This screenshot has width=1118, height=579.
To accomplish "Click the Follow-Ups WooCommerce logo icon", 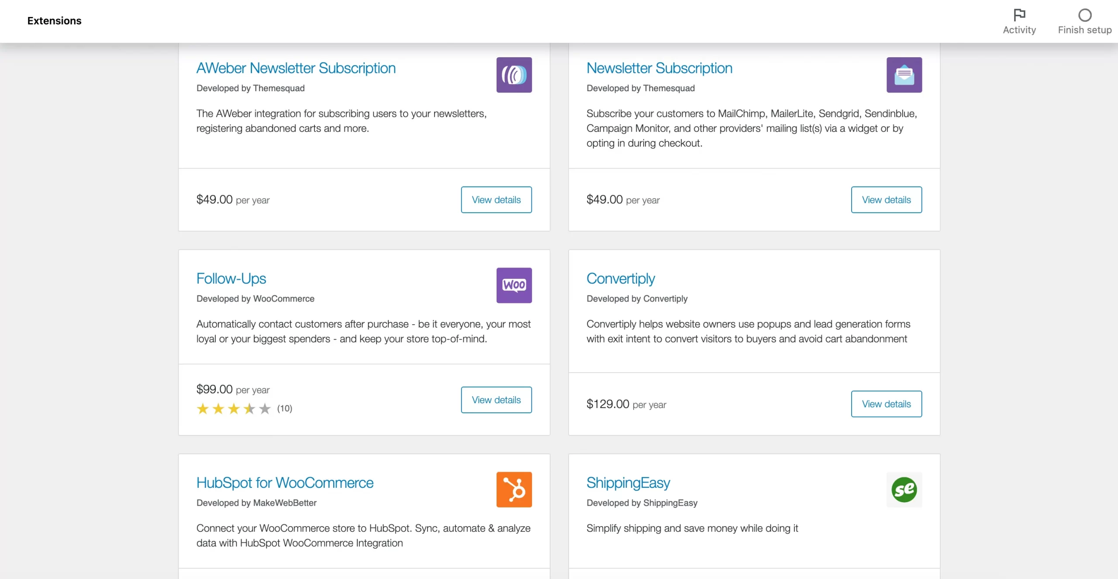I will click(x=514, y=285).
